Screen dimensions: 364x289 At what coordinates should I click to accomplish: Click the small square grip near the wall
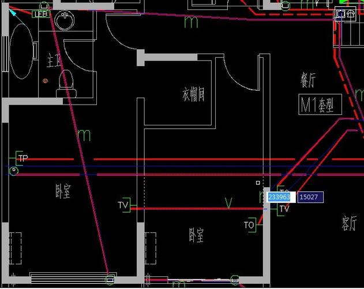tap(258, 183)
